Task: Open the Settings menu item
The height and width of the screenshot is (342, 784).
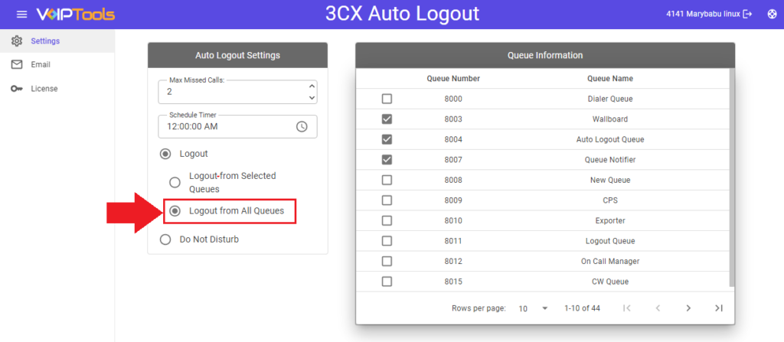Action: click(44, 41)
